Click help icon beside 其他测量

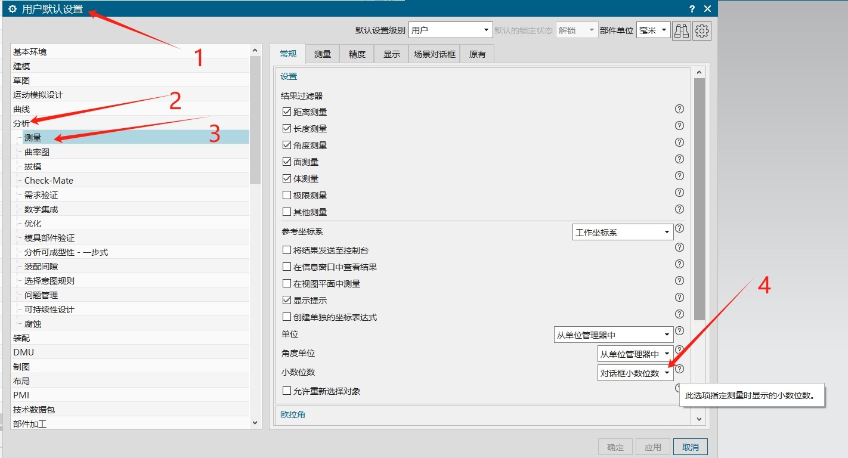(x=679, y=209)
